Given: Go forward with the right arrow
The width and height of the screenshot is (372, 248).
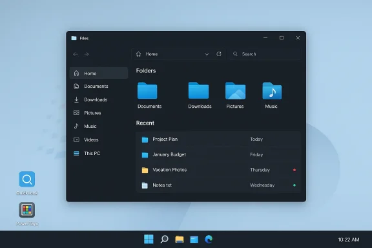Looking at the screenshot, I should pos(87,54).
